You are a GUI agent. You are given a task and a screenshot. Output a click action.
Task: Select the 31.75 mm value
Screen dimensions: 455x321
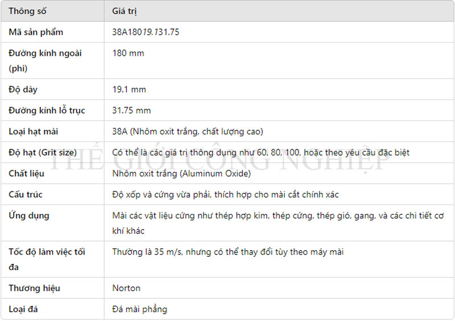[x=131, y=111]
